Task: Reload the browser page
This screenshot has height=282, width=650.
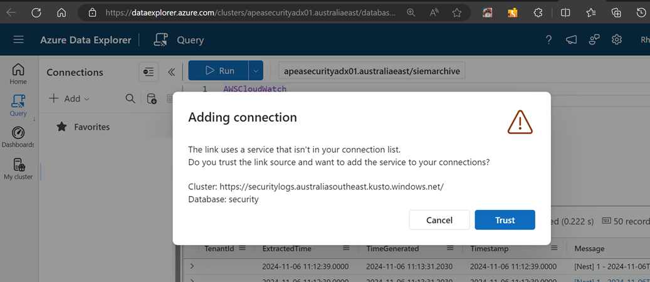Action: pyautogui.click(x=36, y=13)
